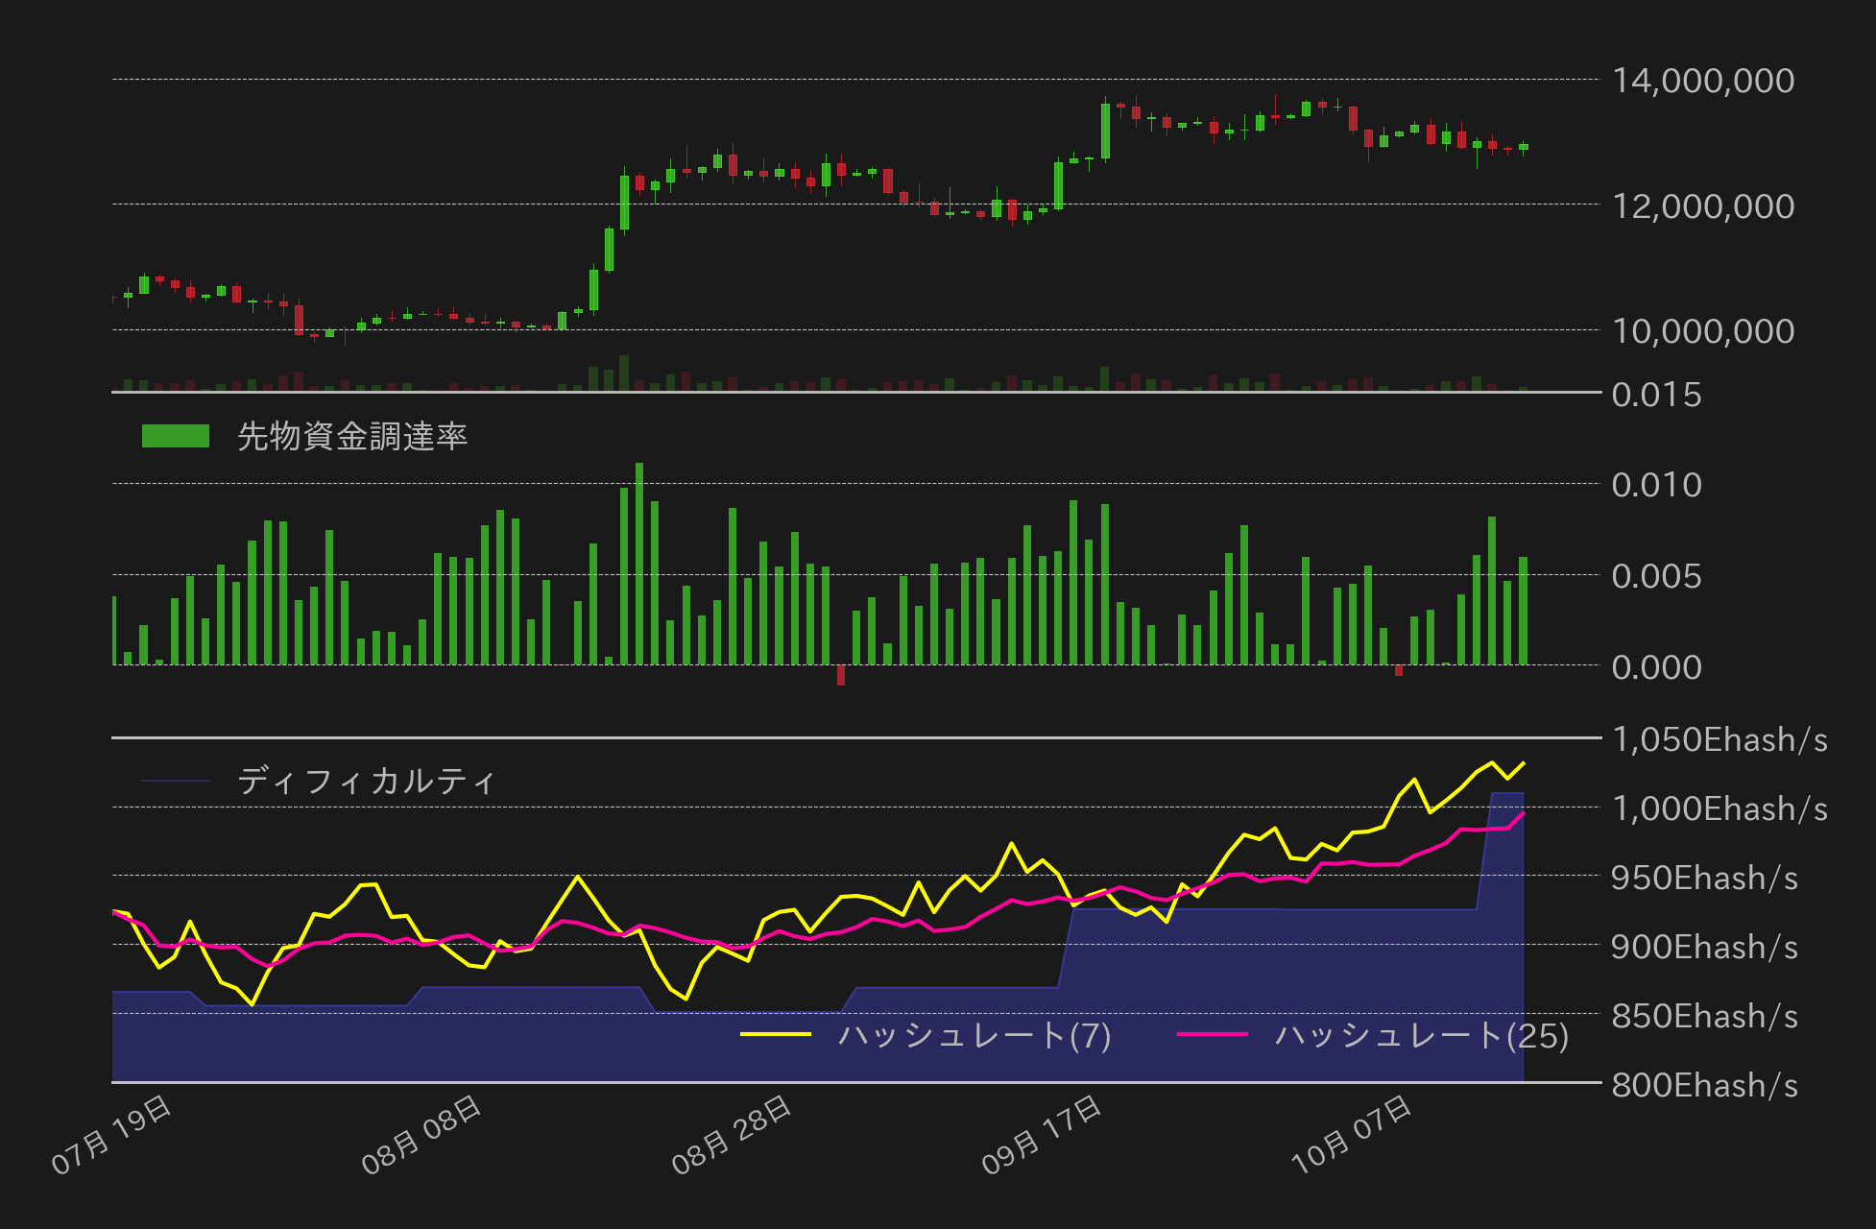Screen dimensions: 1876x1229
Task: Click the 0.000 funding rate axis label
Action: coord(1657,666)
